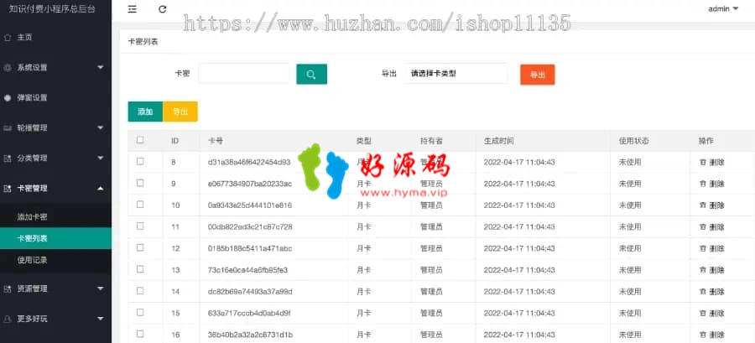Screen dimensions: 755x343
Task: Click 未使用 status in row ID 14
Action: (x=630, y=292)
